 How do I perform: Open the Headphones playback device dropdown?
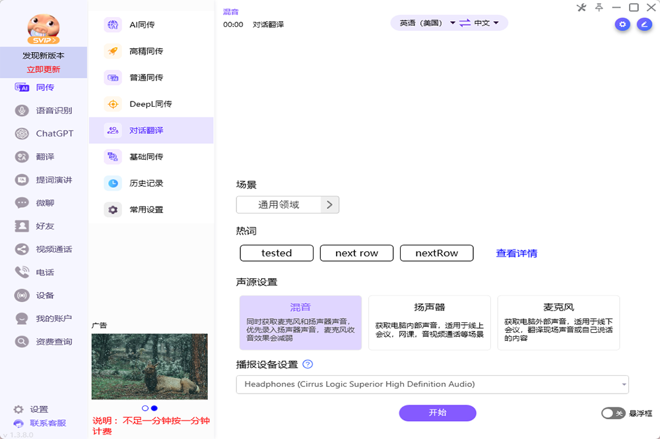click(432, 384)
